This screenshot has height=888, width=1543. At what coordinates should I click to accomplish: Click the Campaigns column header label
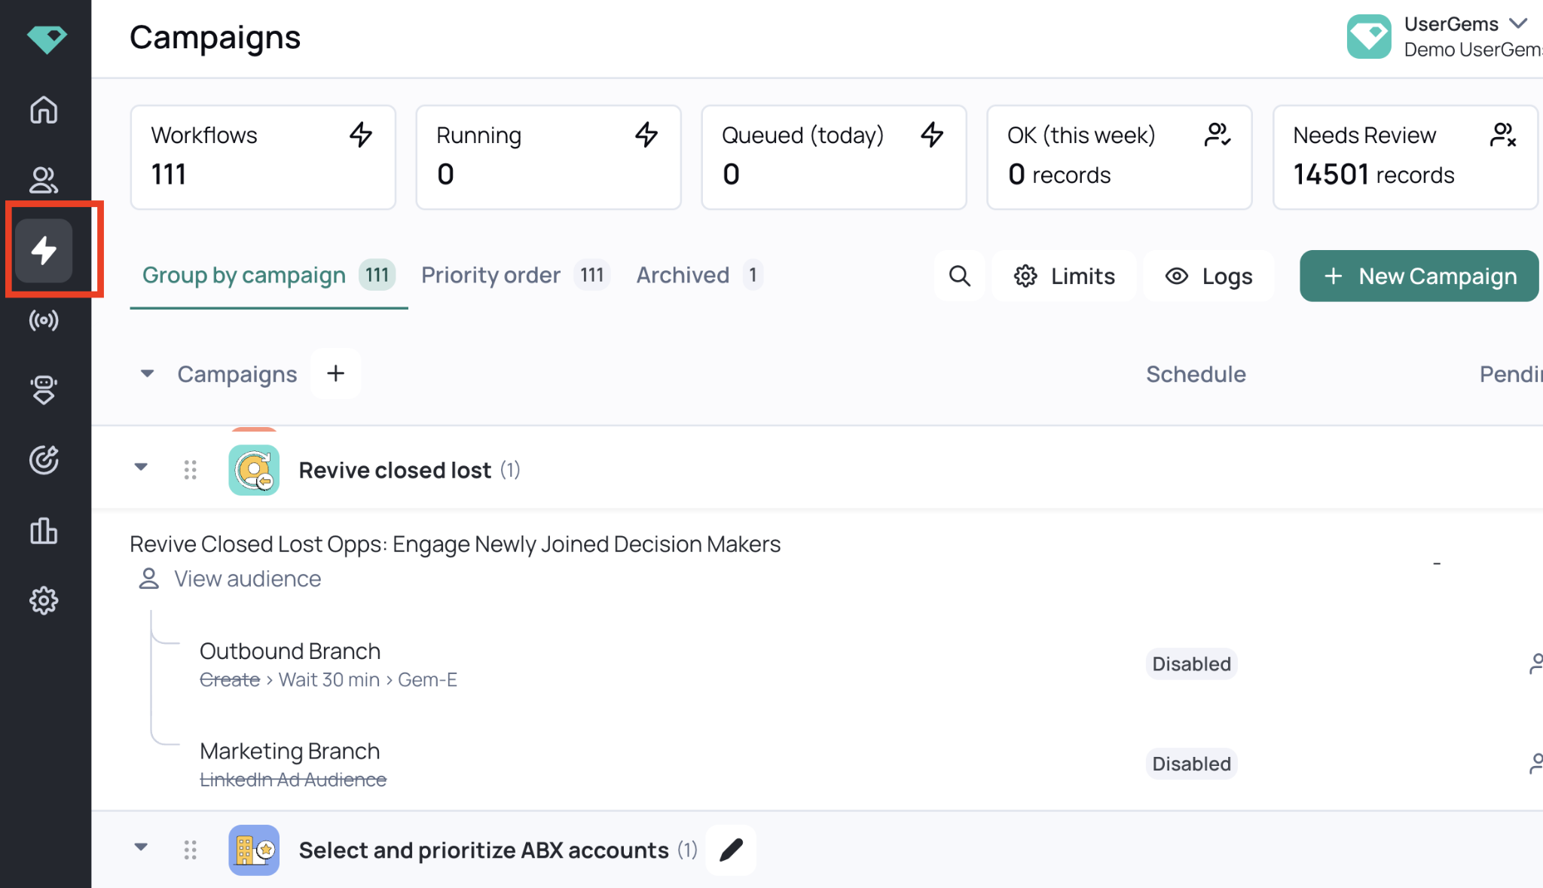pos(237,374)
